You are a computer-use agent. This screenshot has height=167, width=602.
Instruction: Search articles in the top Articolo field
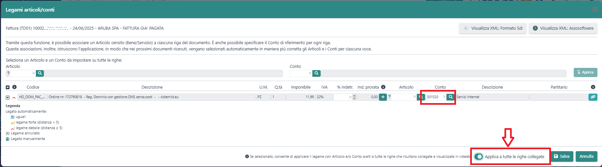[x=40, y=73]
